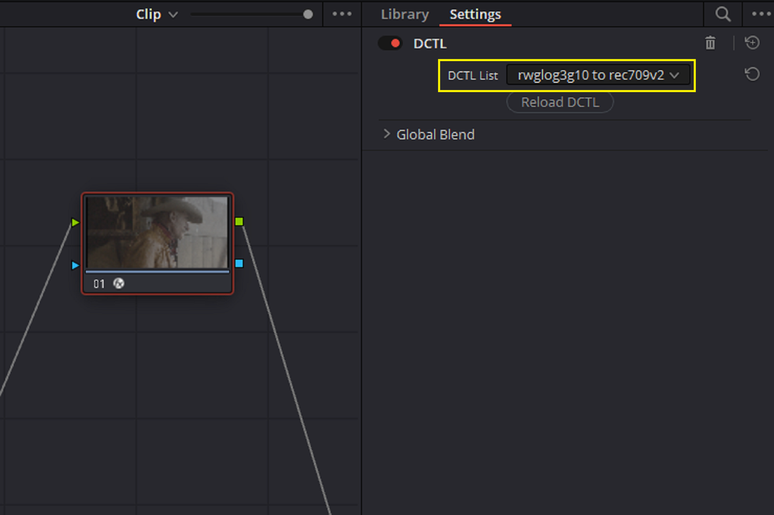Reset the DCTL List parameter
The width and height of the screenshot is (774, 515).
coord(752,75)
